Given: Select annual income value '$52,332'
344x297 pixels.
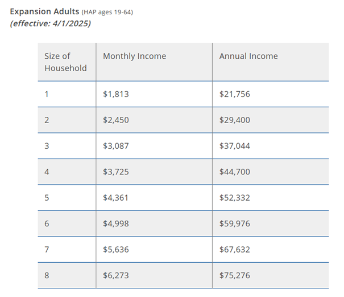Looking at the screenshot, I should 234,198.
